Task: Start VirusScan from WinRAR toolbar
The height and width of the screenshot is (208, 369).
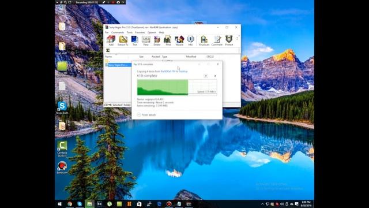Action: (204, 40)
